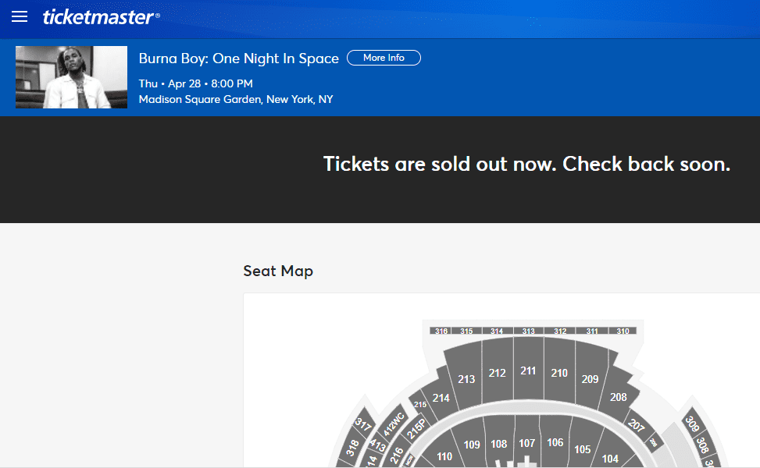The height and width of the screenshot is (468, 760).
Task: Pick section 110 on the seat map
Action: pos(444,456)
